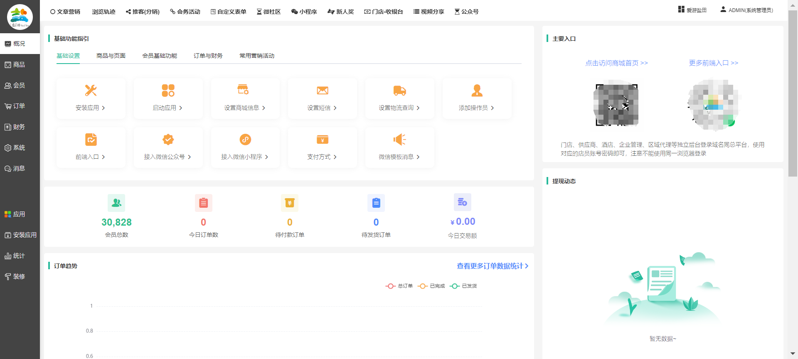Expand 接入微信公众号 chevron arrow
Image resolution: width=798 pixels, height=359 pixels.
pyautogui.click(x=190, y=157)
